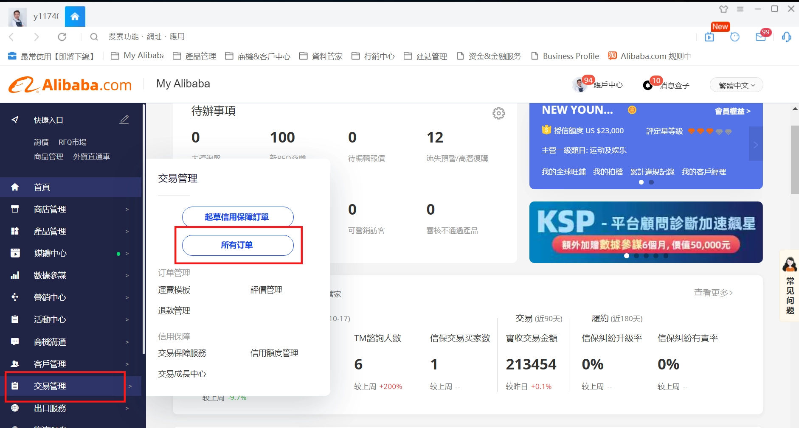Click 查看更多 link

point(713,293)
